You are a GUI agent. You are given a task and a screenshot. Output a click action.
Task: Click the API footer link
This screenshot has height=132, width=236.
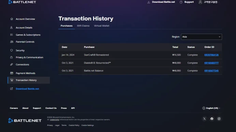(x=73, y=108)
